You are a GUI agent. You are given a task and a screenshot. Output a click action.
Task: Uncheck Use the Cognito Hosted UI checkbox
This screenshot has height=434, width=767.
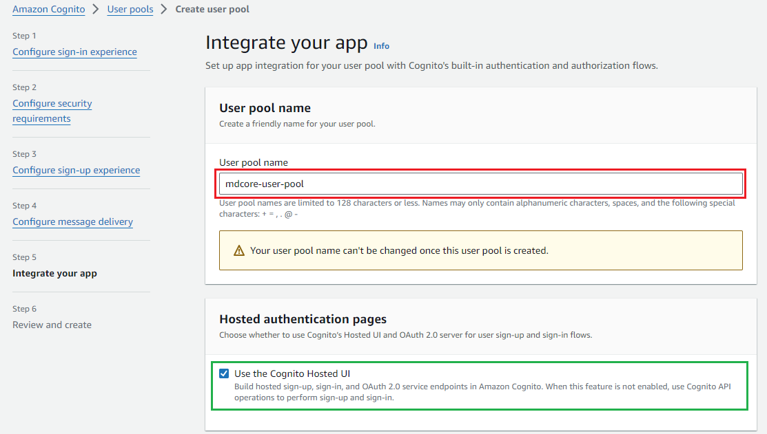pos(224,373)
